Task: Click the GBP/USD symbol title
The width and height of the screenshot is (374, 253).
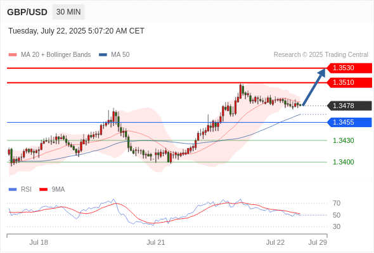Action: click(27, 12)
